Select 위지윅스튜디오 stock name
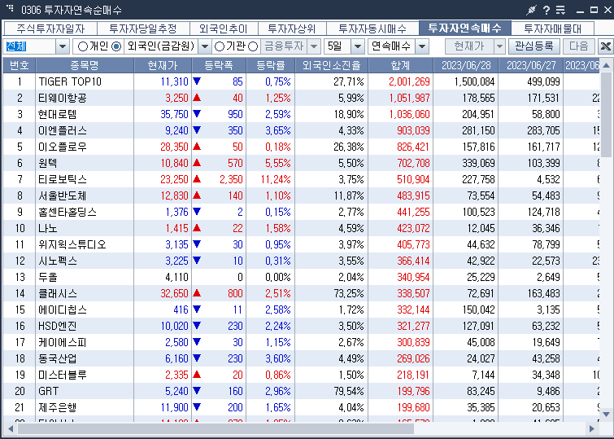This screenshot has height=439, width=614. 72,245
